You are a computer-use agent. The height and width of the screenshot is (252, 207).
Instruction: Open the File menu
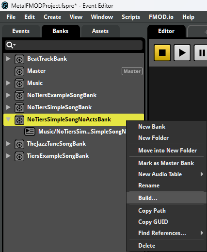[x=11, y=17]
